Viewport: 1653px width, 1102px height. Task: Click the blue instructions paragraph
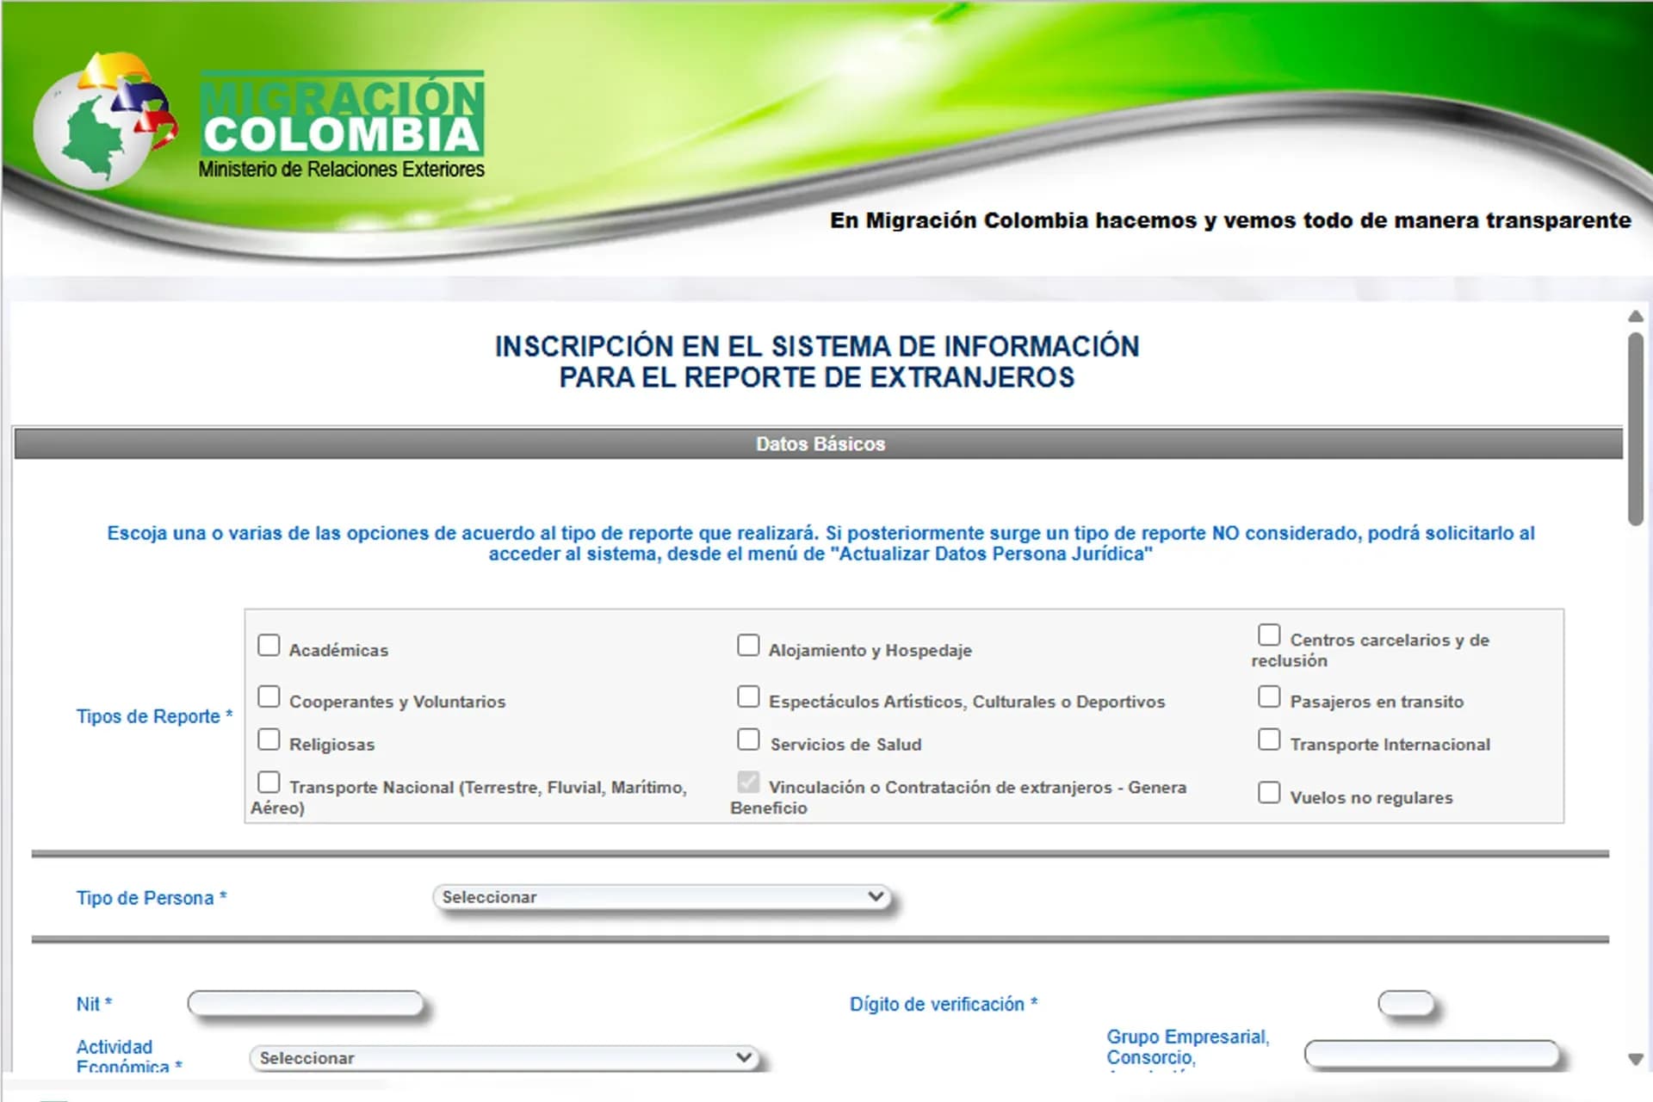click(x=820, y=543)
